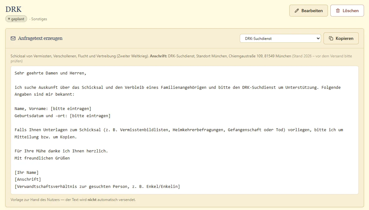The width and height of the screenshot is (369, 210).
Task: Click the 'Mit freundlichen Grüßen' line
Action: (42, 158)
